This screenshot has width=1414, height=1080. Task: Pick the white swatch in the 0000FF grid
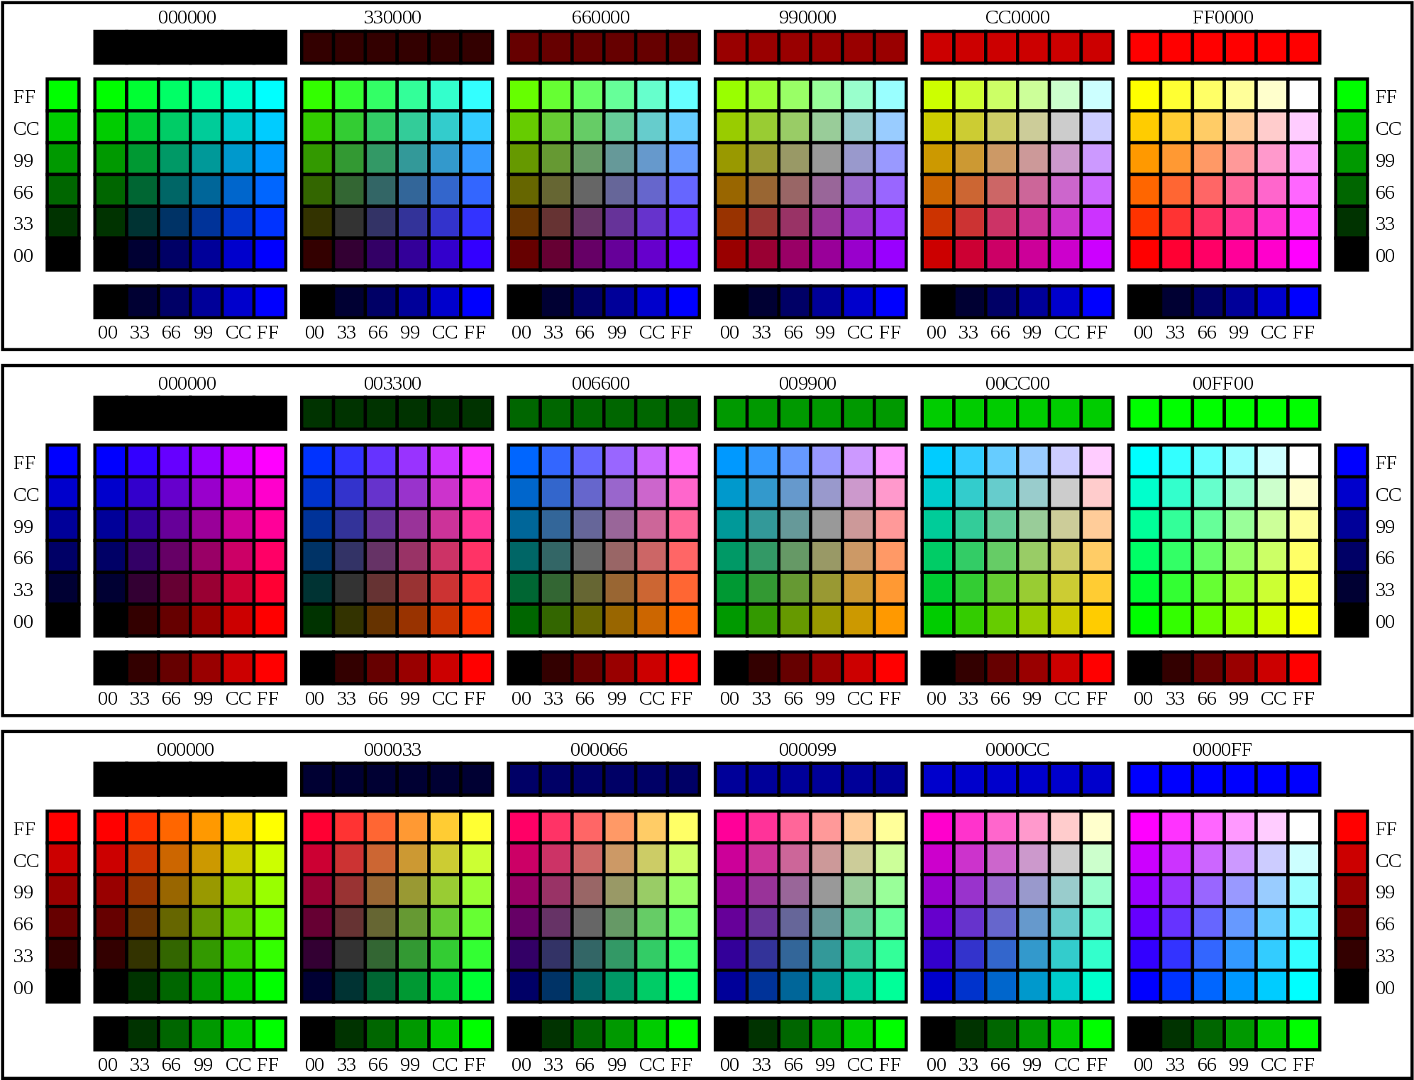[x=1303, y=827]
